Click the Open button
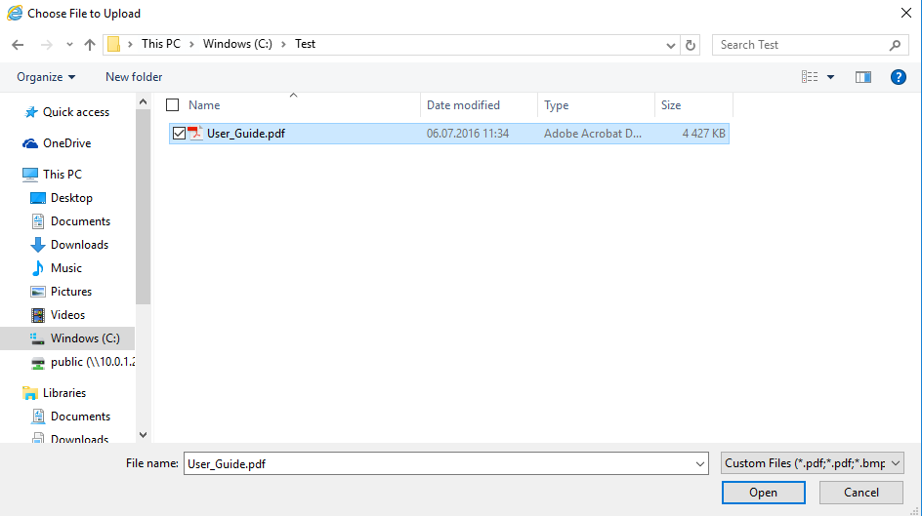This screenshot has width=922, height=516. (763, 493)
